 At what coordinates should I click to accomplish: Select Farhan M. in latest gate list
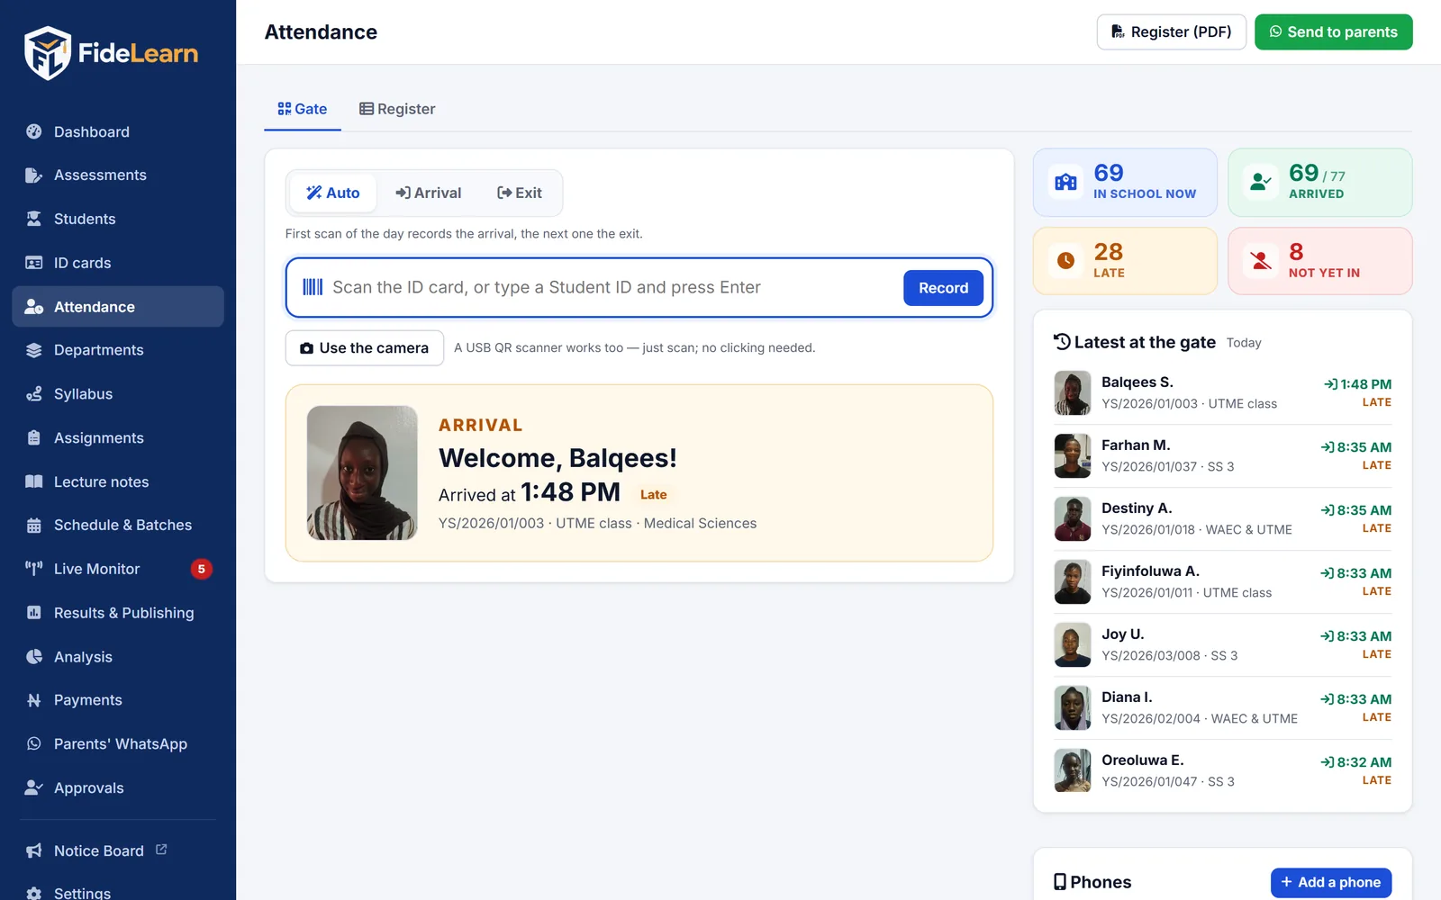[x=1223, y=456]
